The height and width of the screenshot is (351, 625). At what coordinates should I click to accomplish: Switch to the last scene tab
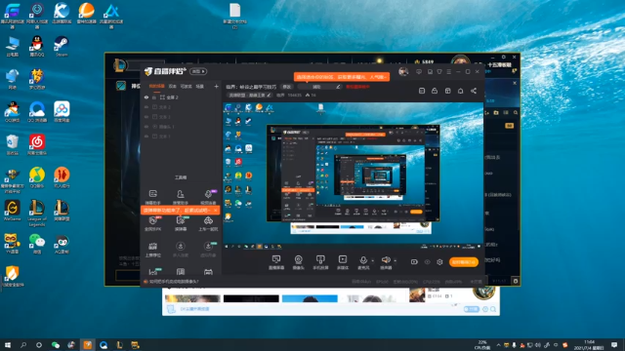point(199,86)
